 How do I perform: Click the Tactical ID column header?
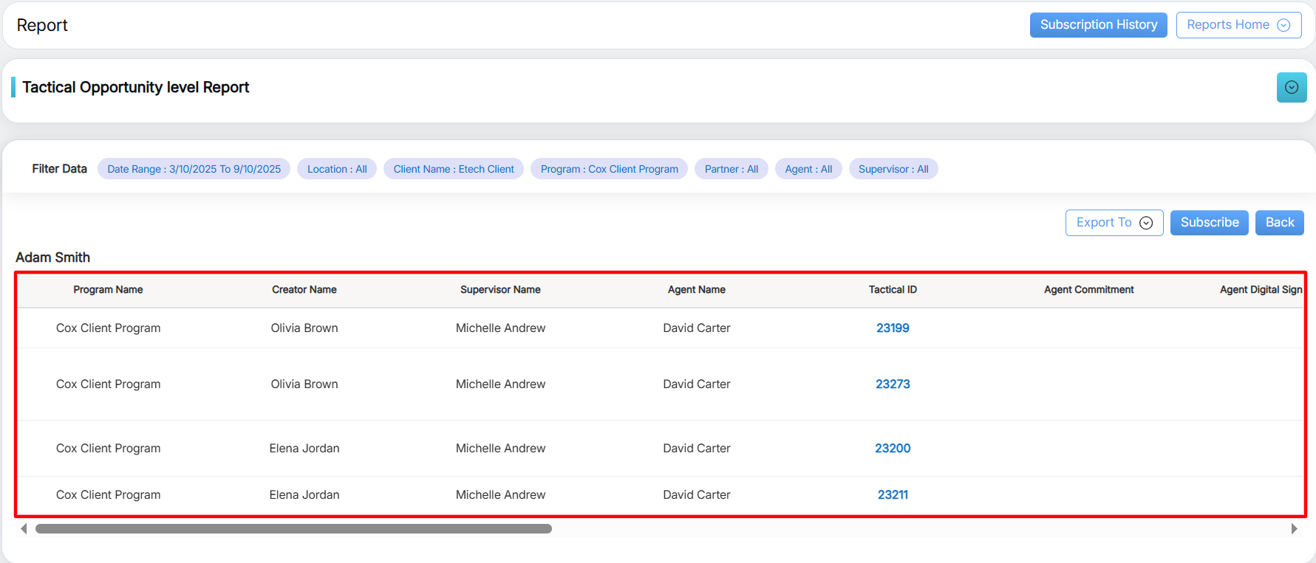tap(893, 290)
